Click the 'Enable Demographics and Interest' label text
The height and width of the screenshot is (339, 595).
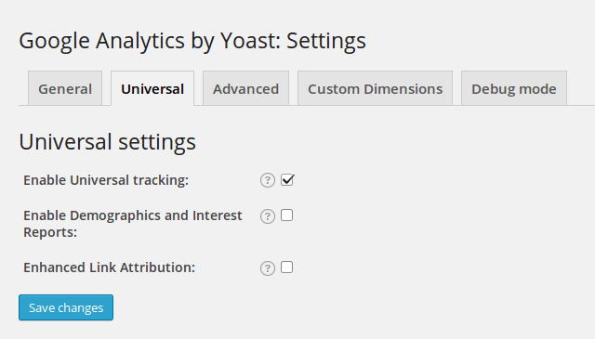(133, 215)
